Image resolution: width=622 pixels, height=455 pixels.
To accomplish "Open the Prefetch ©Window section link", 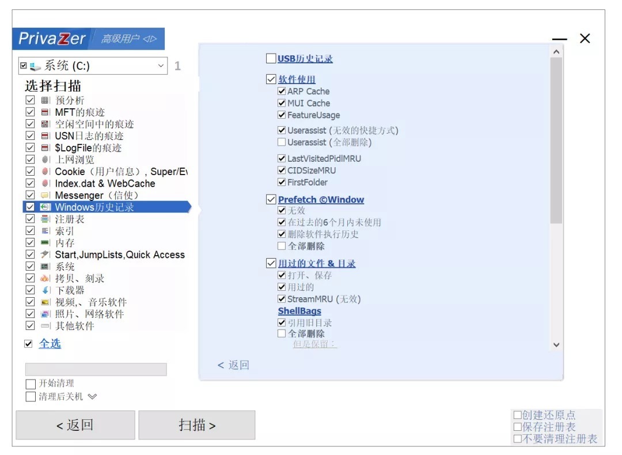I will point(321,200).
